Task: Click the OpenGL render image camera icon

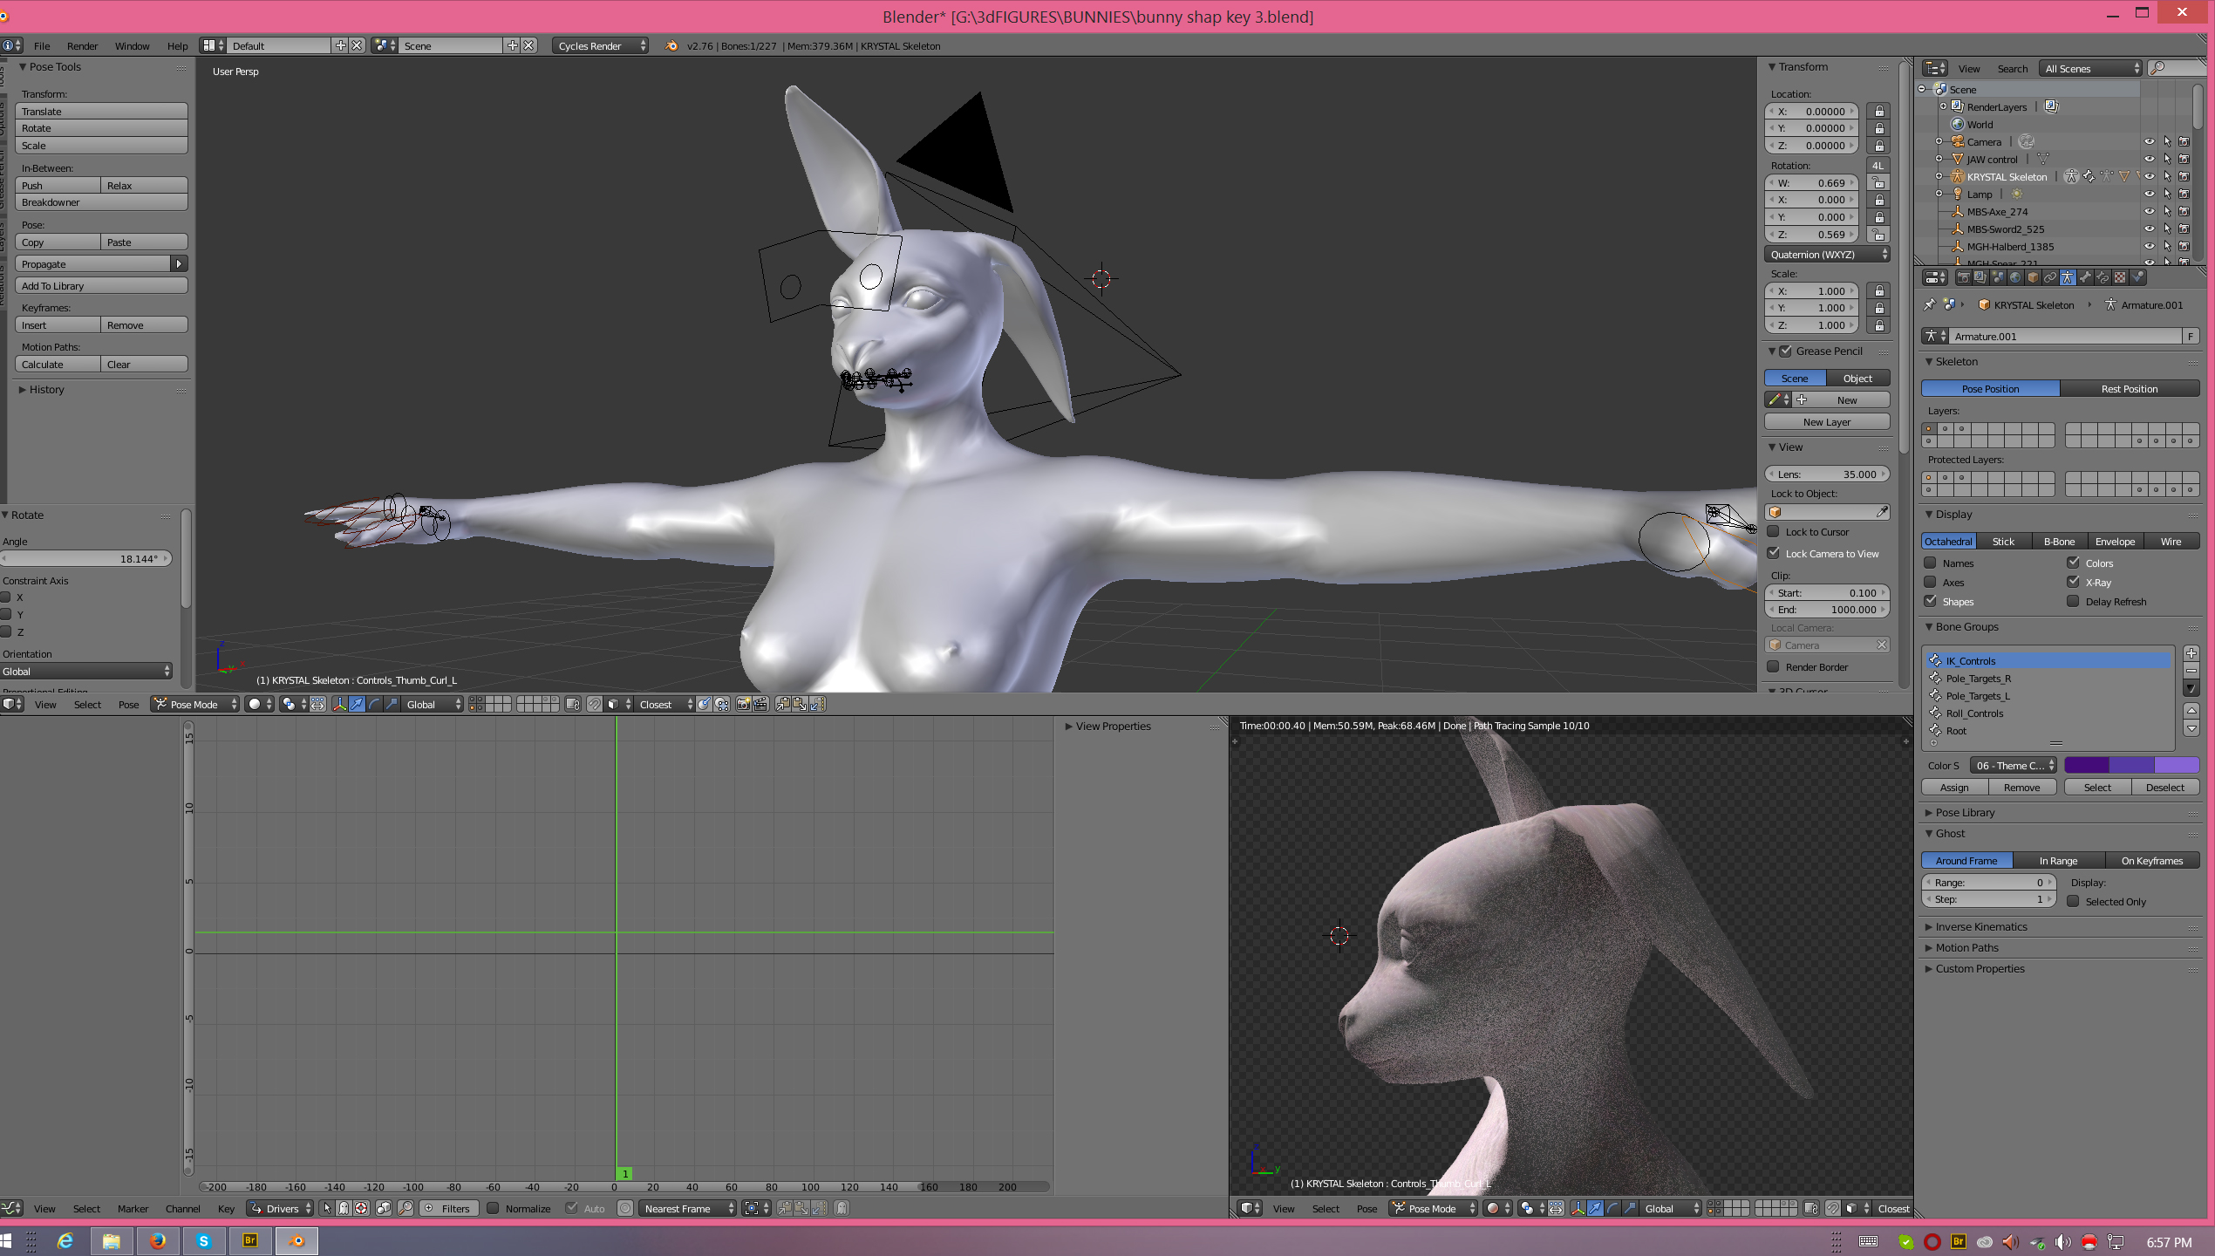Action: 743,704
